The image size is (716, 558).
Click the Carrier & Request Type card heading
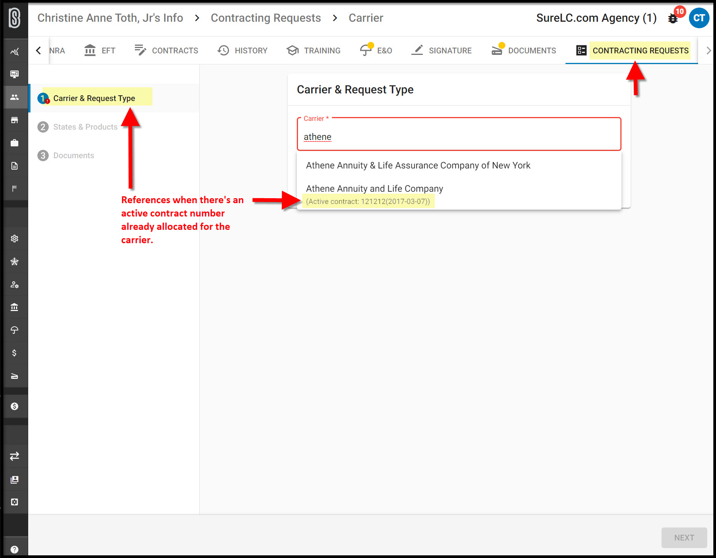[x=355, y=90]
